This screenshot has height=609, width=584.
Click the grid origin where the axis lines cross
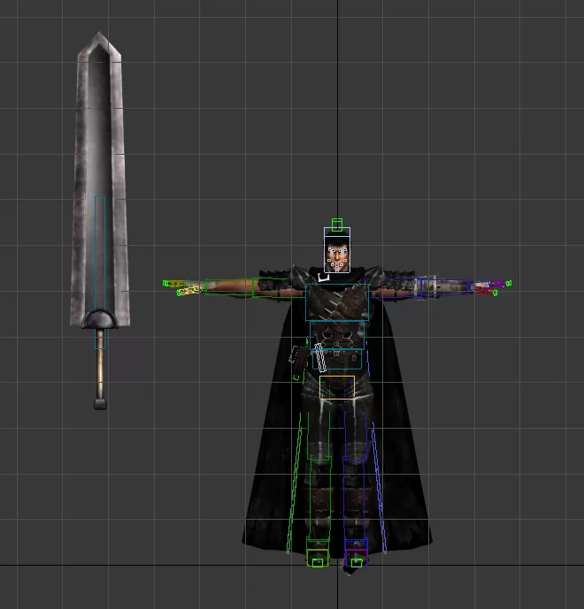click(x=336, y=565)
